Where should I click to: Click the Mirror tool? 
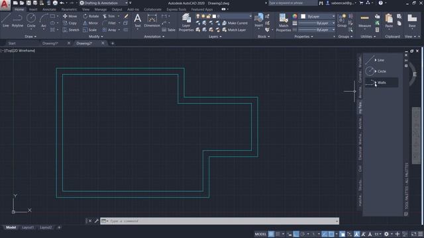[90, 23]
